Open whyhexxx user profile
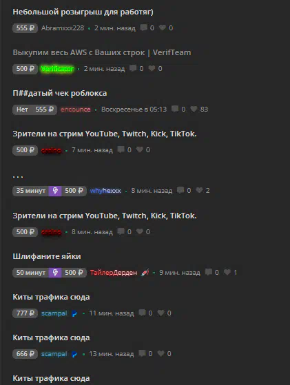The width and height of the screenshot is (290, 385). click(x=105, y=191)
